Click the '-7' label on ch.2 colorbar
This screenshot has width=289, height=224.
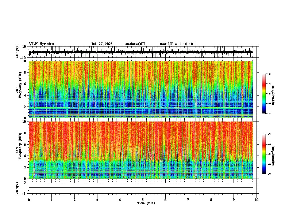pyautogui.click(x=269, y=174)
